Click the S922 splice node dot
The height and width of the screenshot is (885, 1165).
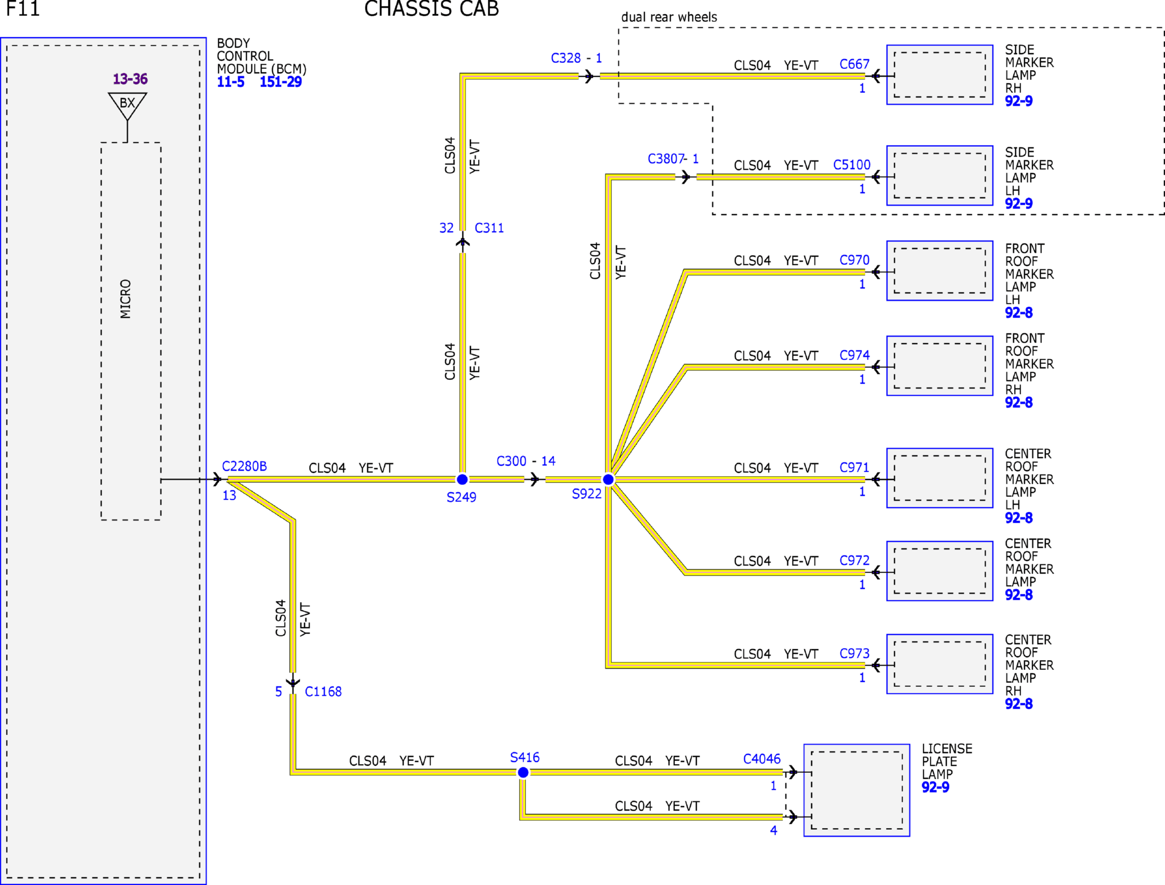tap(608, 479)
